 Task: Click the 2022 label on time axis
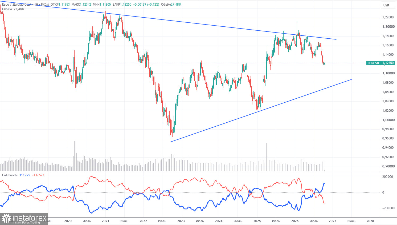coord(143,221)
